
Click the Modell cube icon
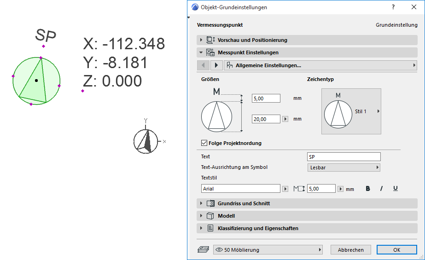coord(210,216)
